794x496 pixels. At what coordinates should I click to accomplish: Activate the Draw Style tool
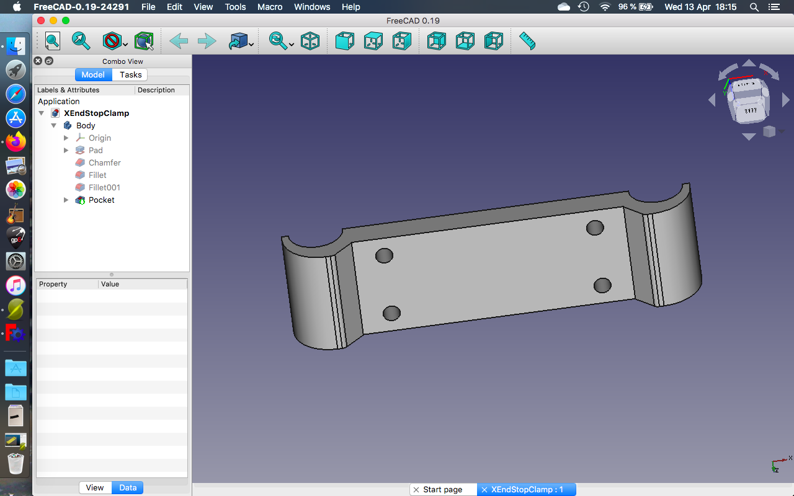pos(112,41)
